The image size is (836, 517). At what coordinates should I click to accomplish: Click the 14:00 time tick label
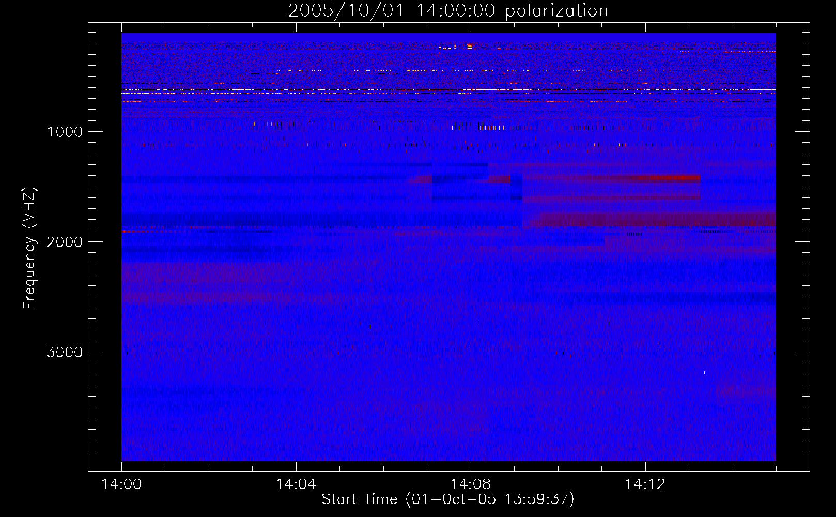pos(121,484)
